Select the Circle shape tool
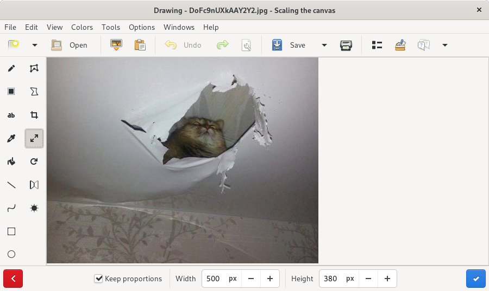This screenshot has width=489, height=291. point(11,254)
